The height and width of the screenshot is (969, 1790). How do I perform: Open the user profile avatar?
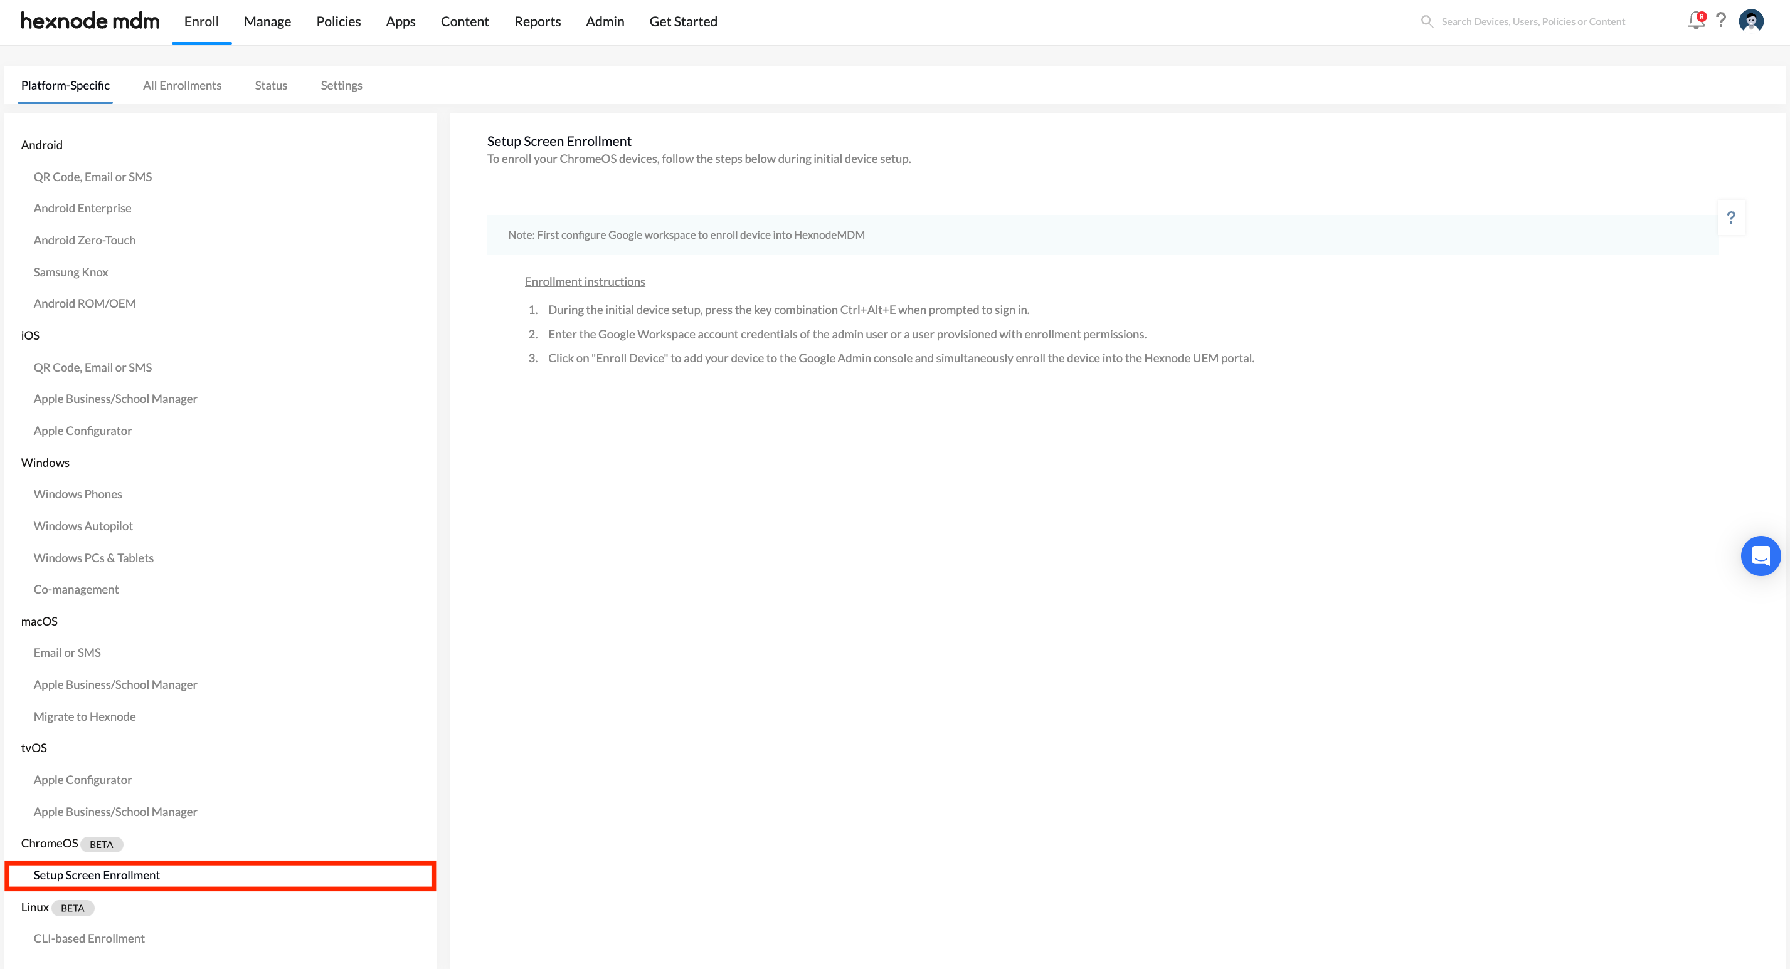[1751, 21]
